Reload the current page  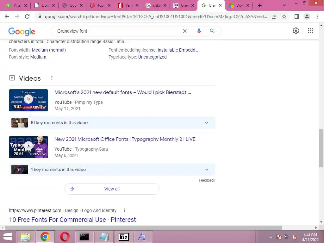coord(27,16)
